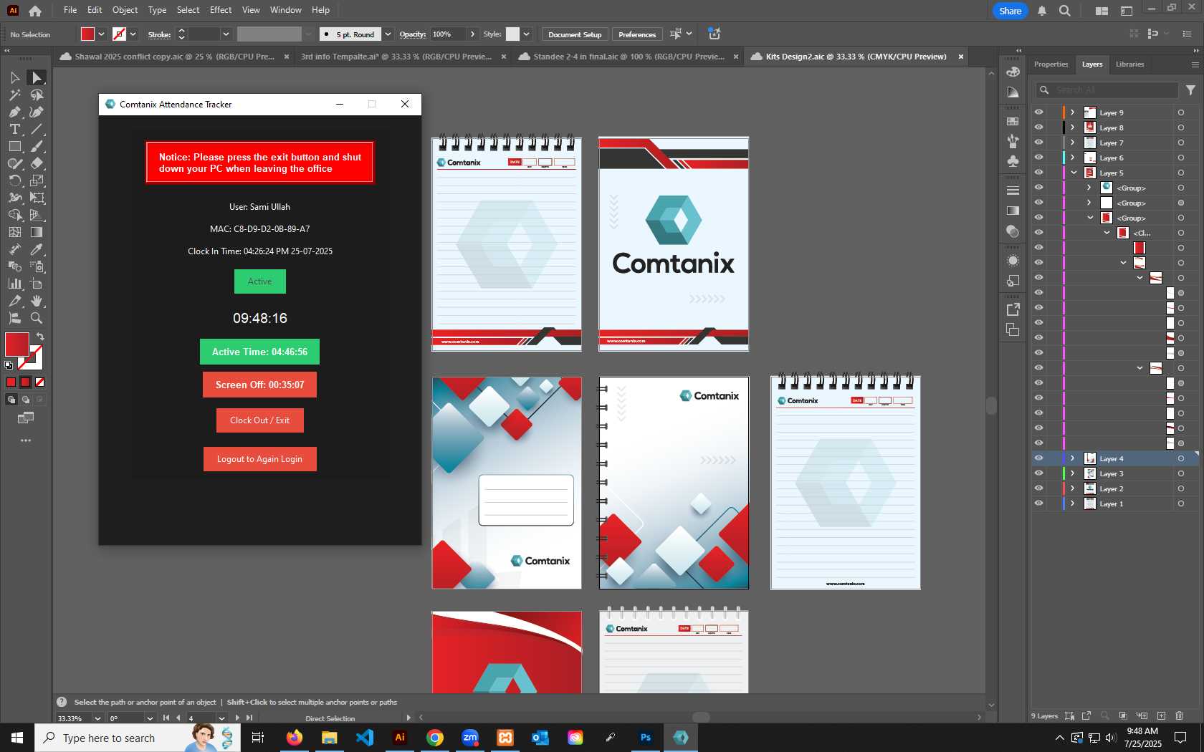Hide Layer 9 visibility eye
Screen dimensions: 1204x752
pyautogui.click(x=1038, y=112)
